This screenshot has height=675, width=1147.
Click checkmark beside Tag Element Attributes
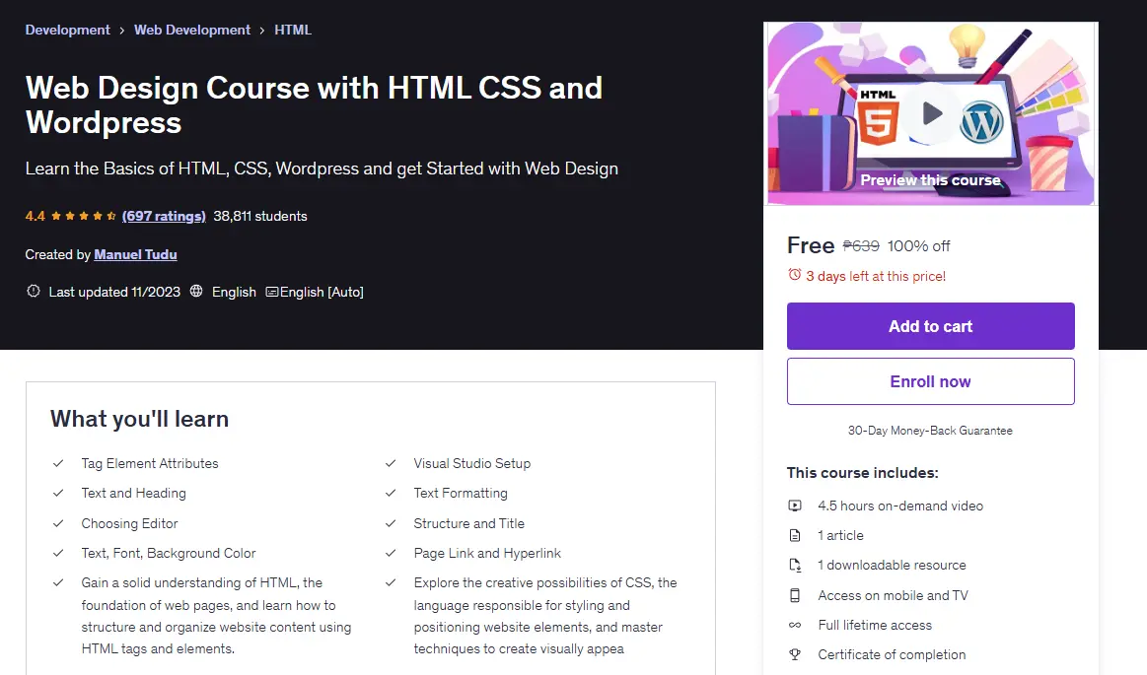pos(58,463)
